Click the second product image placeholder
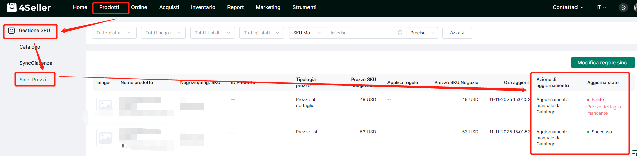Viewport: 637px width, 156px height. pos(105,137)
